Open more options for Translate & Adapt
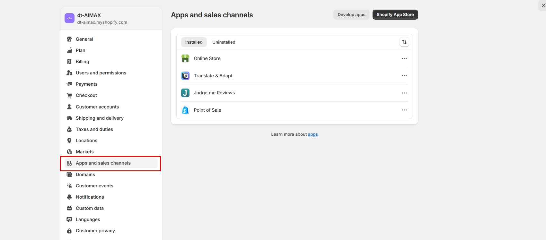 coord(404,76)
